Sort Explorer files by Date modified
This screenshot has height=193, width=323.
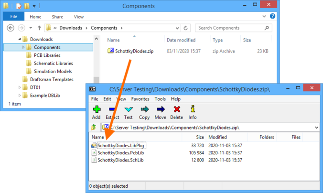pos(181,40)
